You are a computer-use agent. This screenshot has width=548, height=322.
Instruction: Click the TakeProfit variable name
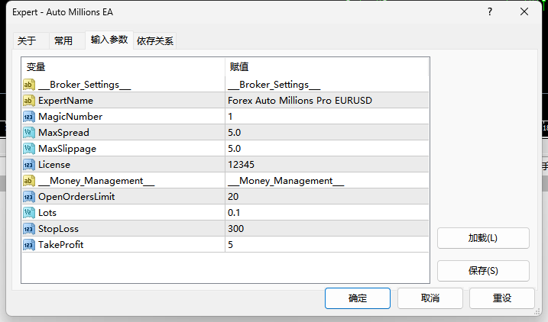[61, 245]
